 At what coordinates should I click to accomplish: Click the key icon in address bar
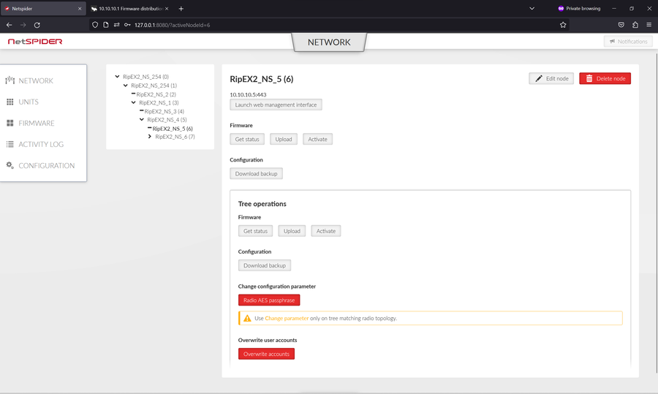[127, 25]
